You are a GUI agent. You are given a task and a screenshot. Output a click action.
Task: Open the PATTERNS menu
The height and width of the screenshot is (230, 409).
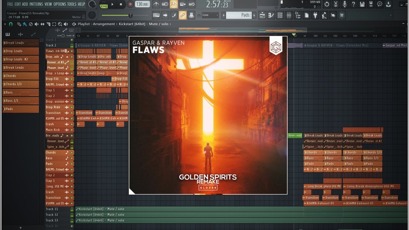coord(36,4)
